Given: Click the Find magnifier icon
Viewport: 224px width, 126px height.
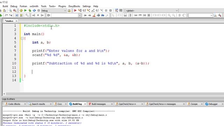Looking at the screenshot, I should 10,10.
